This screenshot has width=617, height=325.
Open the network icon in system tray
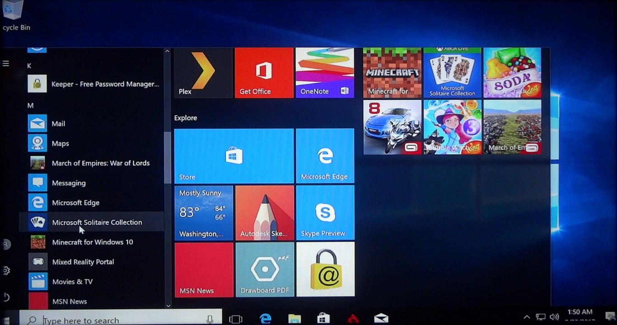541,317
